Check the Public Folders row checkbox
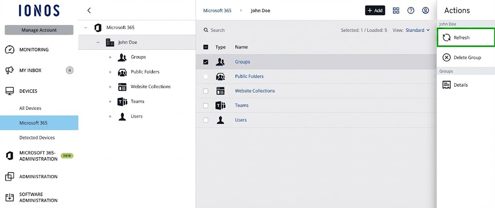Screen dimensions: 495x208 point(206,76)
